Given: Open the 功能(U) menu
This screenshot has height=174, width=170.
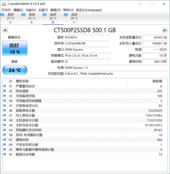Looking at the screenshot, I should tap(31, 10).
